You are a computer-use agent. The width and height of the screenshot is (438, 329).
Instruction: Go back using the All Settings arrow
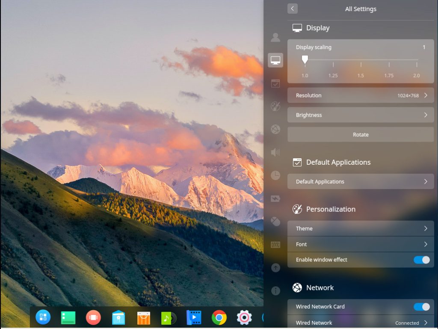tap(293, 9)
